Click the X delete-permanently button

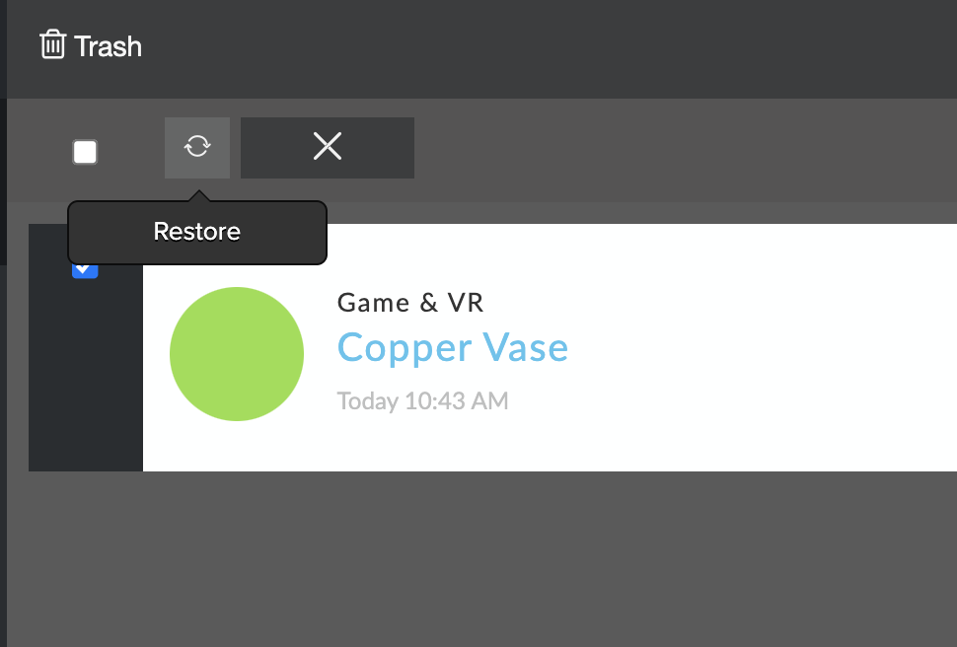click(328, 147)
